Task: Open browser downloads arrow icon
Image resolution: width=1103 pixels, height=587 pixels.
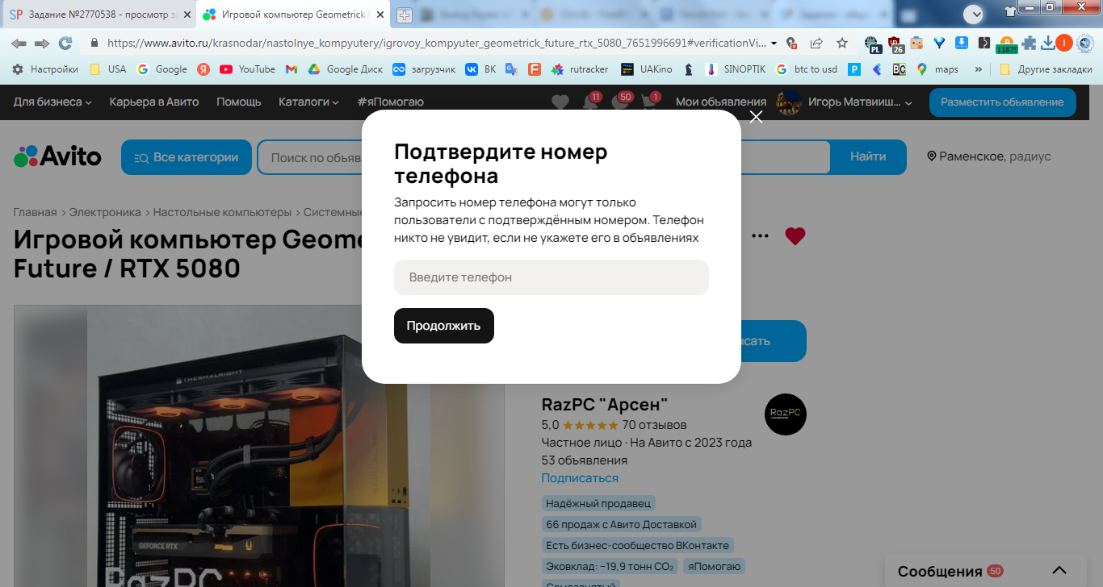Action: pyautogui.click(x=1047, y=44)
